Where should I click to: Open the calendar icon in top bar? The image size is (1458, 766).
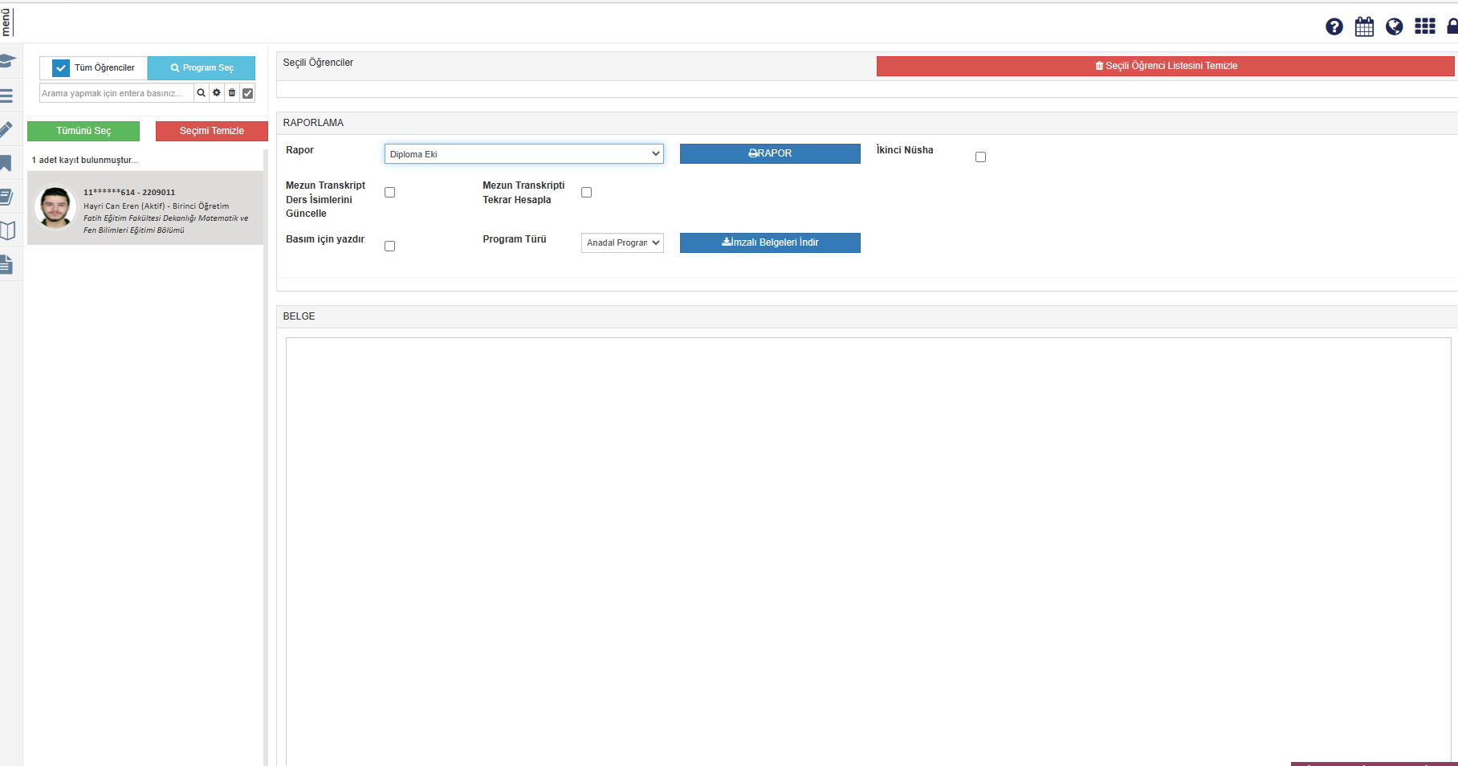(x=1364, y=27)
